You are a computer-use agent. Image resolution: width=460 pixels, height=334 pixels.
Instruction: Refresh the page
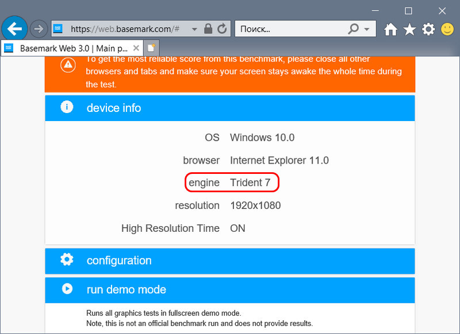coord(222,29)
